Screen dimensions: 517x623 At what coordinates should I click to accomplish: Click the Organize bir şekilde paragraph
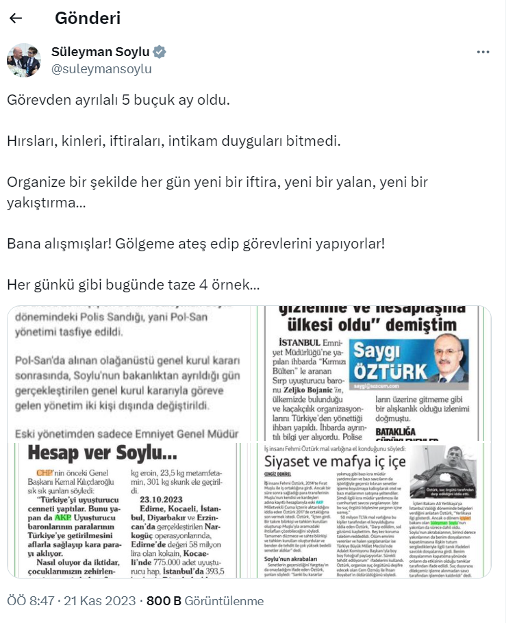217,192
